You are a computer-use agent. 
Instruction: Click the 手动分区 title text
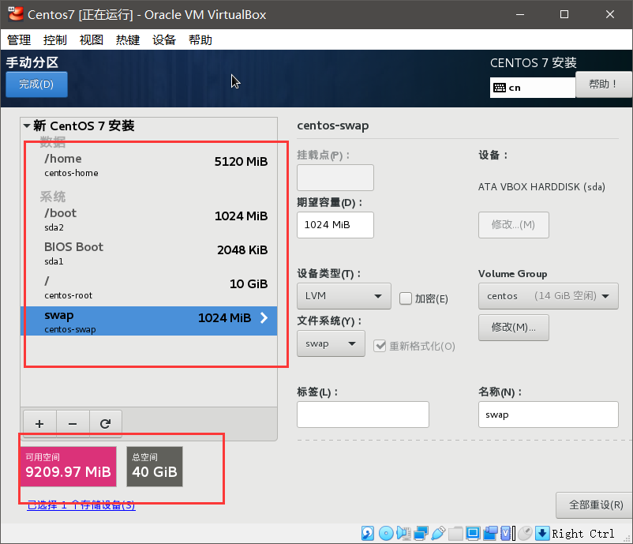click(x=32, y=62)
